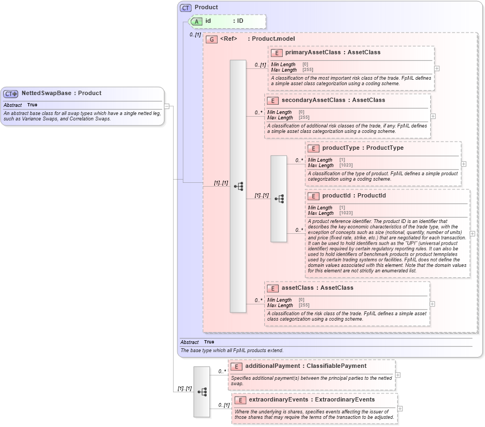Click the E icon for extraordinaryEvents element
The width and height of the screenshot is (485, 427).
240,399
